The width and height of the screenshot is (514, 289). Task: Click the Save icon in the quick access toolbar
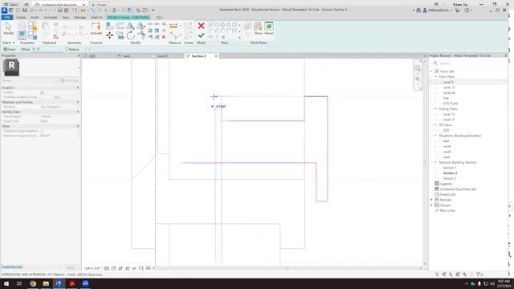25,10
